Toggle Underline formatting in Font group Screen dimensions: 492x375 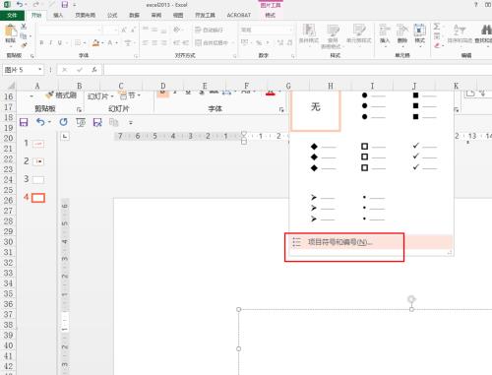coord(60,42)
